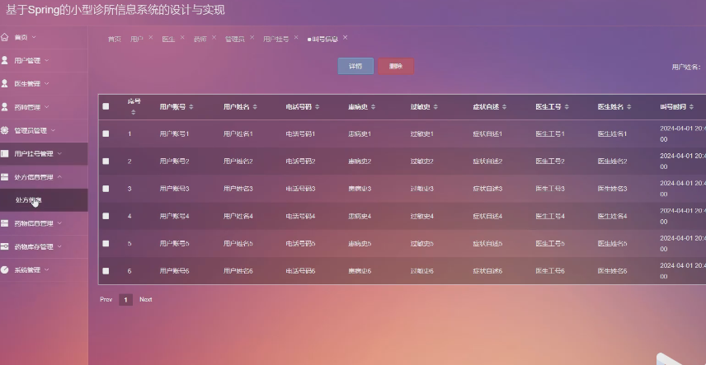Image resolution: width=706 pixels, height=365 pixels.
Task: Switch to the 用户 tab
Action: [136, 40]
